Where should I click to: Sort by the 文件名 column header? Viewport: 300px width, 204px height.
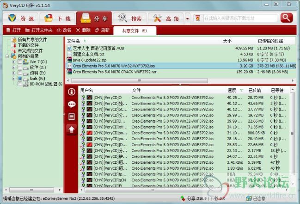point(143,41)
